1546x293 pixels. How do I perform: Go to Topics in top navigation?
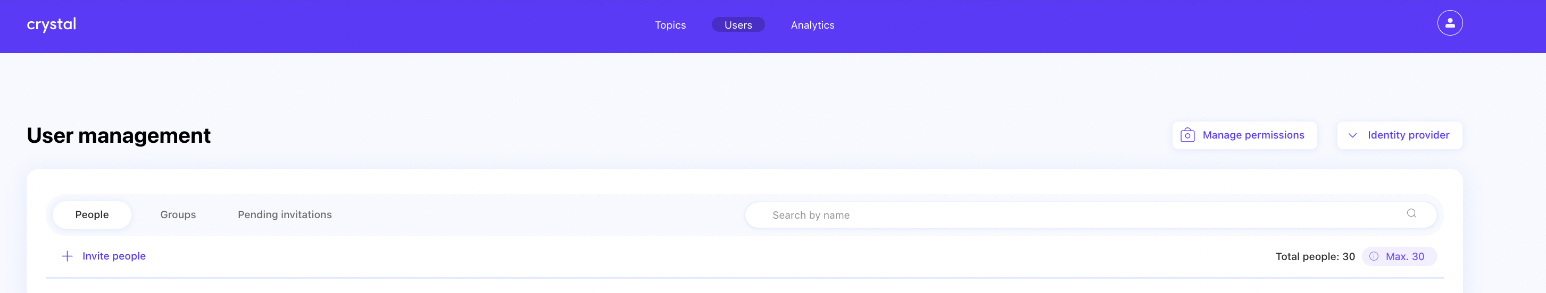(670, 25)
